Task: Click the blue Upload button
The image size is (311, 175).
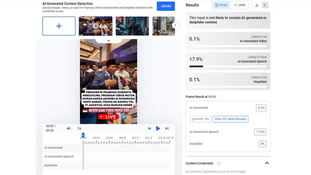Action: tap(166, 6)
